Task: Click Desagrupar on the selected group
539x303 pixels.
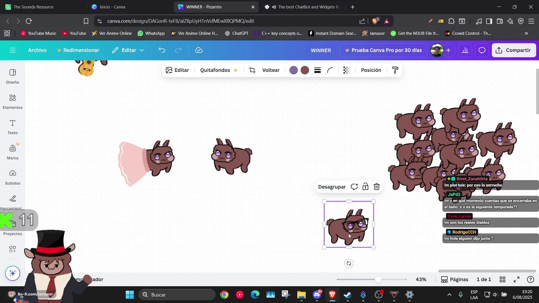Action: pyautogui.click(x=332, y=187)
